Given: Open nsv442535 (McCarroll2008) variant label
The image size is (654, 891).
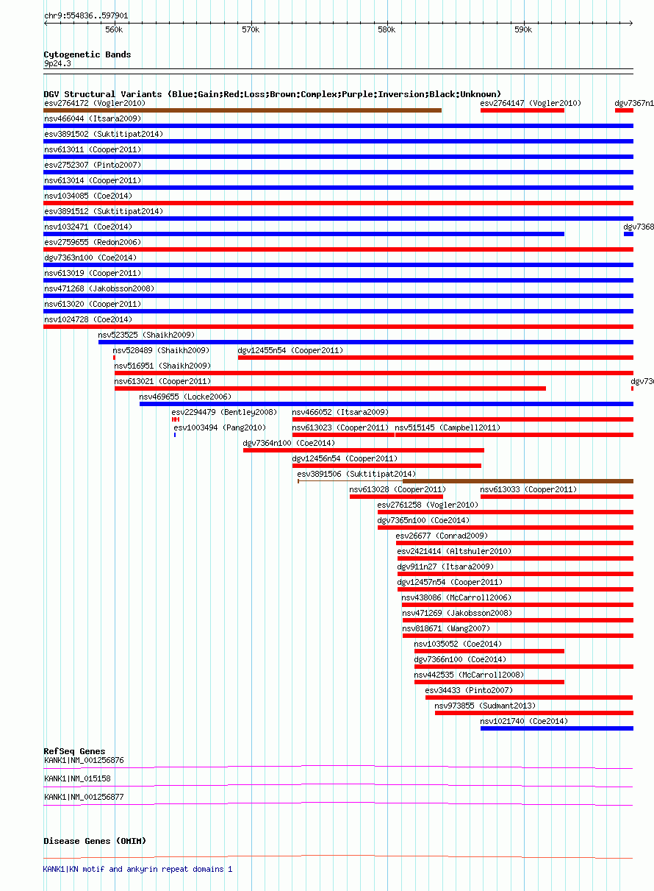Looking at the screenshot, I should 470,675.
